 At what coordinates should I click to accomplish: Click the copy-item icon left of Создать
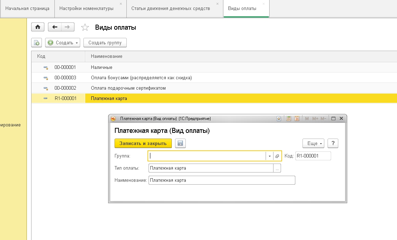[37, 43]
